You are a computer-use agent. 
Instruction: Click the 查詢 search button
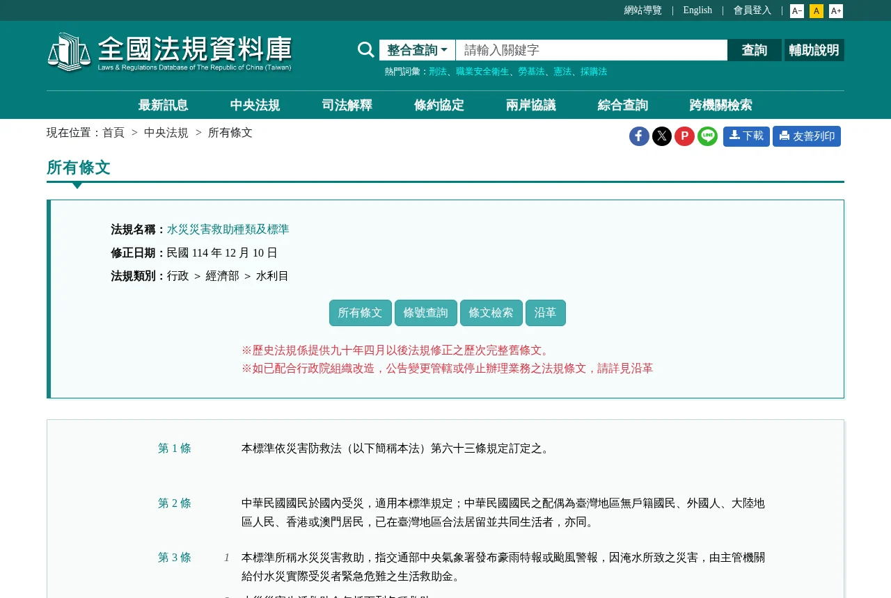[x=755, y=50]
